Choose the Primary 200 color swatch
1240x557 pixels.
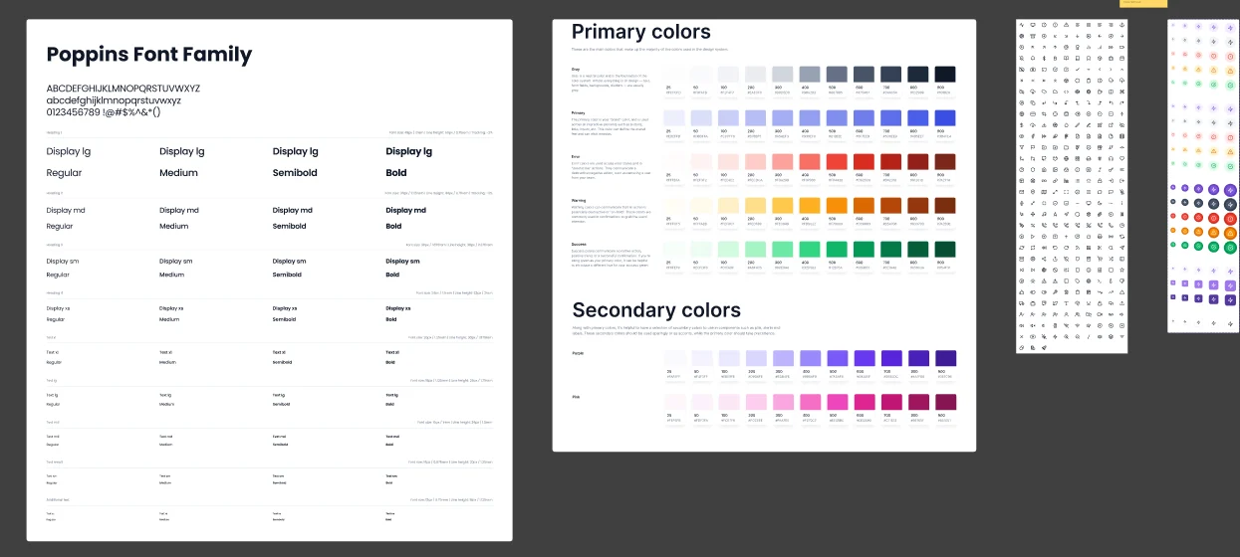(x=756, y=117)
